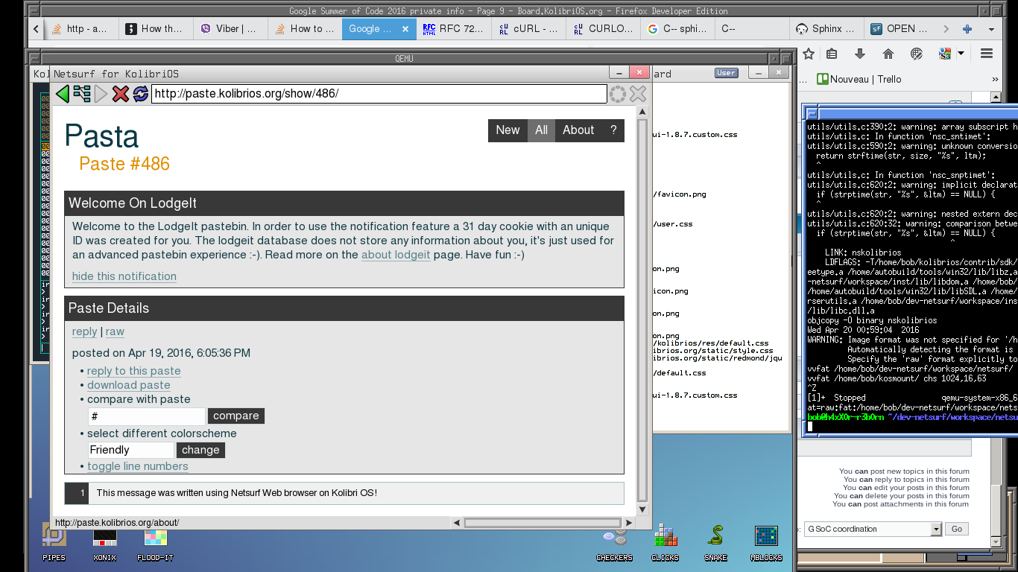Click 'download paste' link

[128, 385]
